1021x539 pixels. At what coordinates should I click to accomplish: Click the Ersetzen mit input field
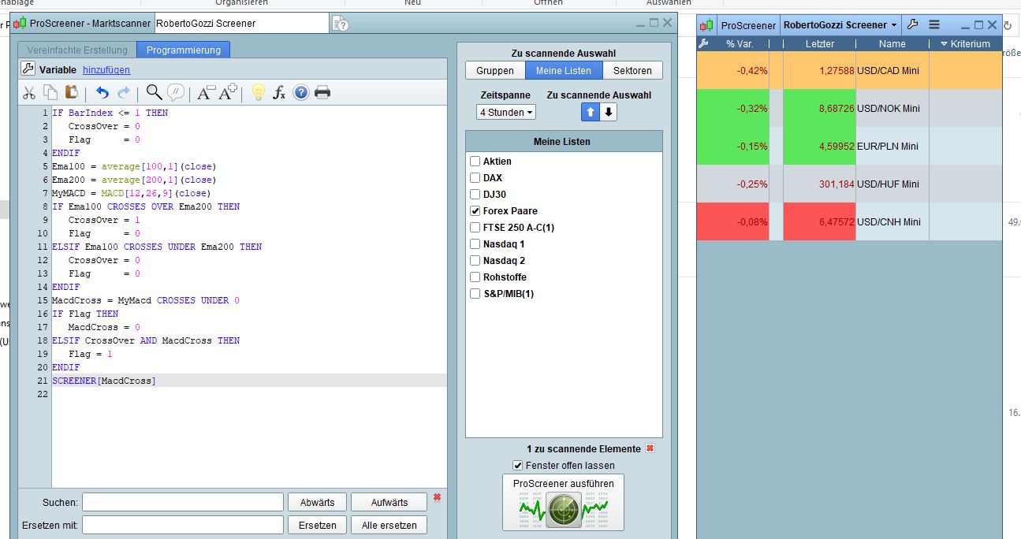pyautogui.click(x=182, y=525)
